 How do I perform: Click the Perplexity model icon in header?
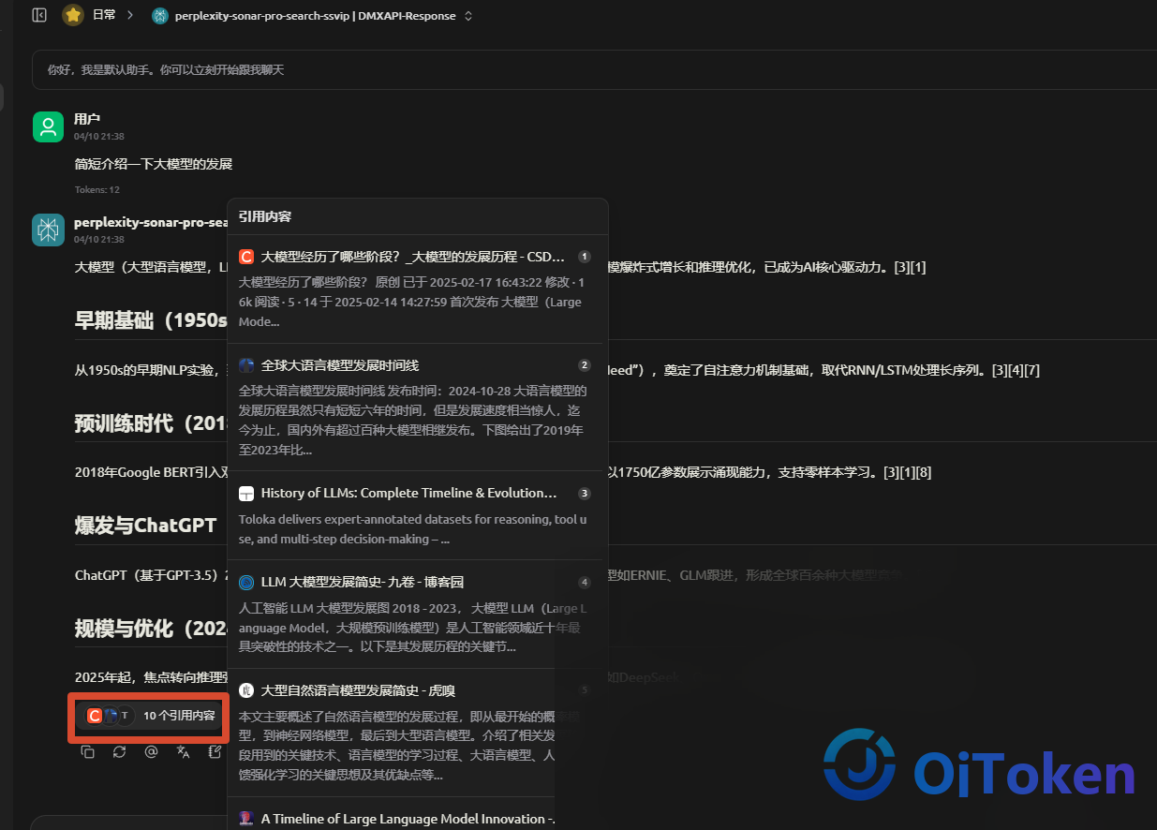(x=160, y=16)
